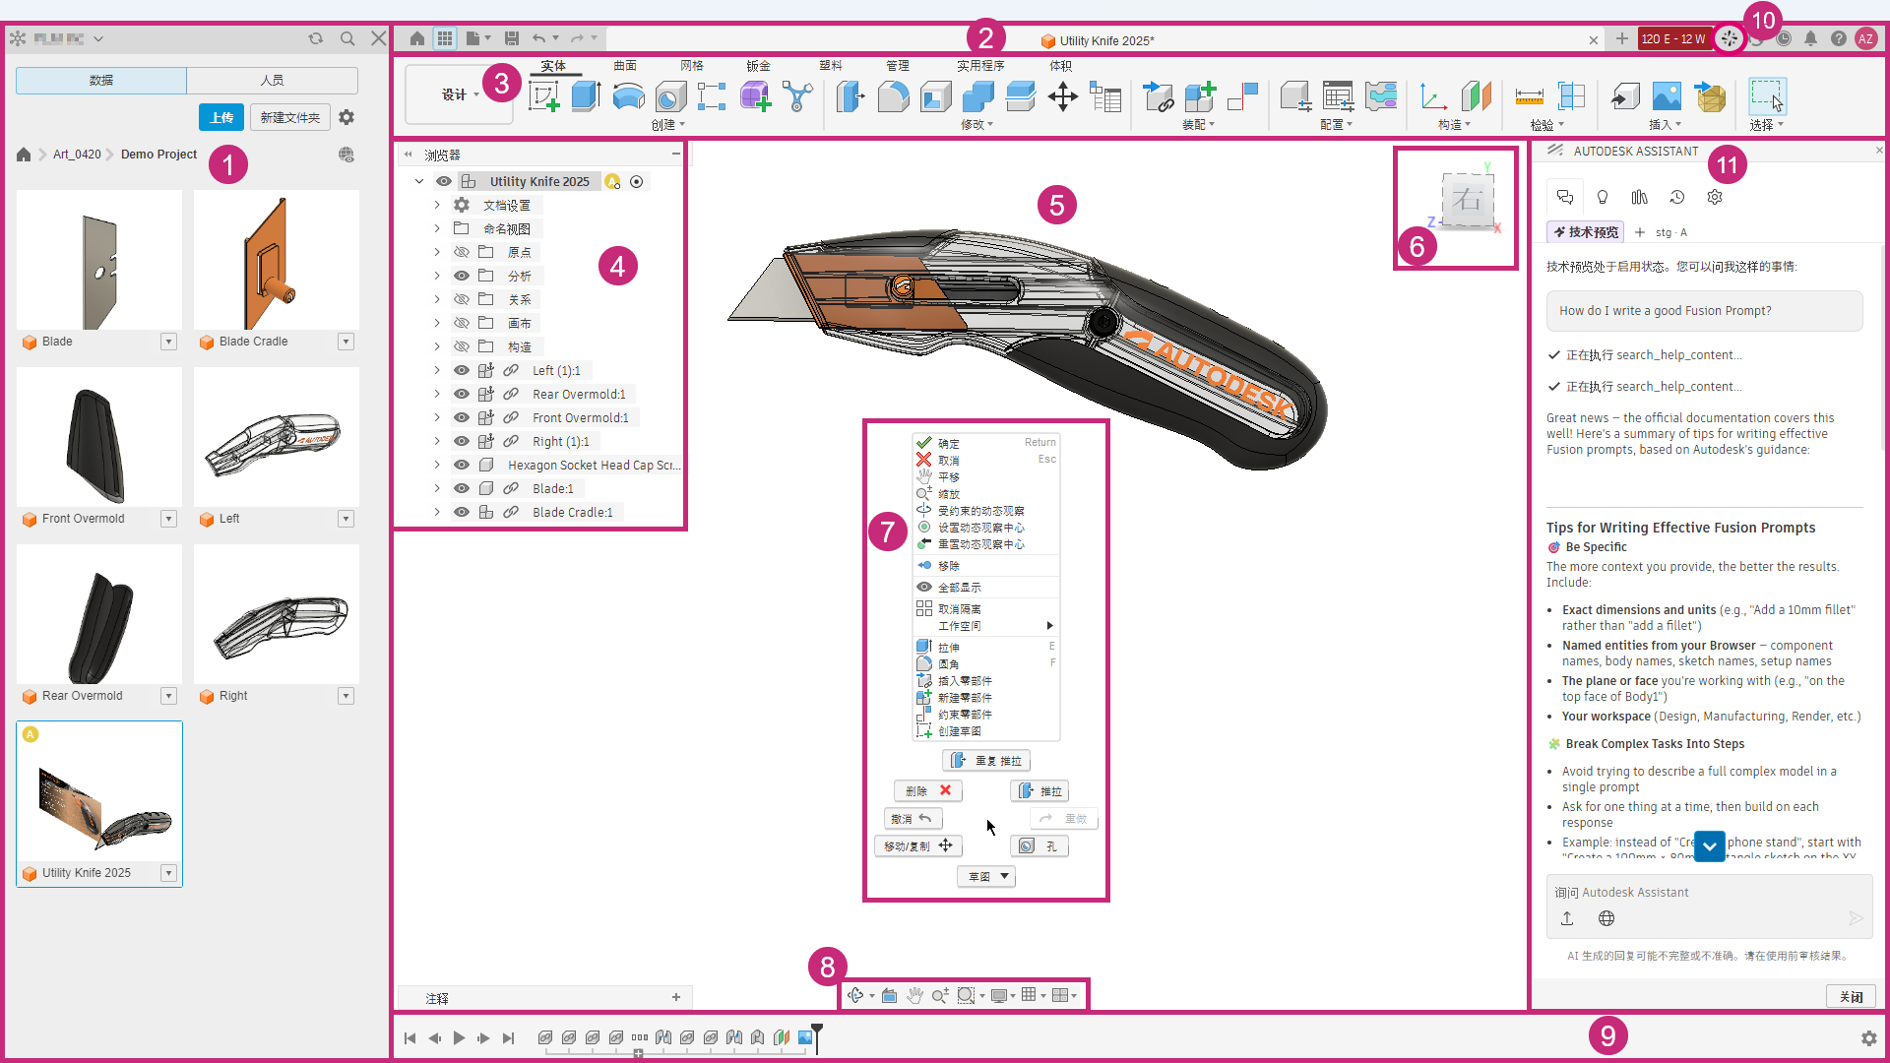Switch to the 钣金 ribbon tab

tap(758, 65)
